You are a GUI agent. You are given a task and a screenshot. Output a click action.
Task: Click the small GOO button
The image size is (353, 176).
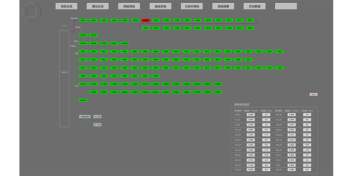(313, 94)
